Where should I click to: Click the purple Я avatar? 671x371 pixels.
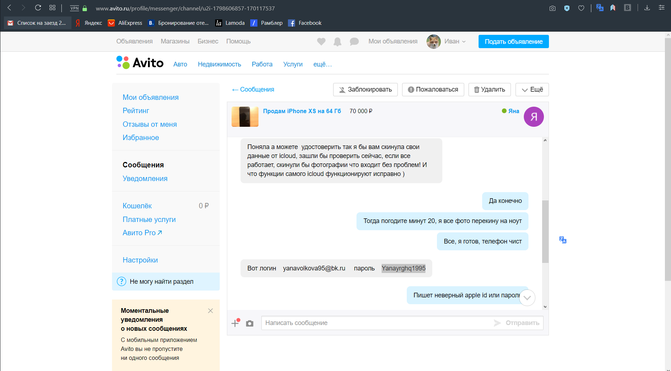[534, 117]
